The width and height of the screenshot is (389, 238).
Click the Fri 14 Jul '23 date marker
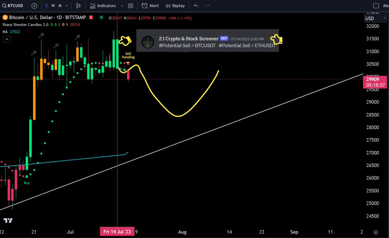[x=117, y=232]
